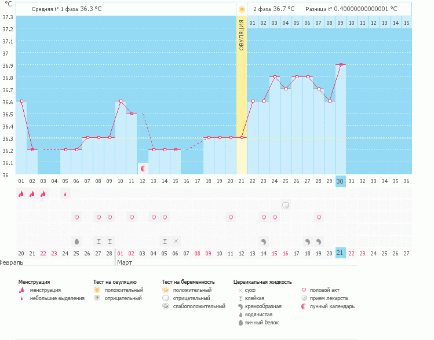Click the menstruation icon on cycle day 01
The image size is (434, 340).
tap(21, 194)
